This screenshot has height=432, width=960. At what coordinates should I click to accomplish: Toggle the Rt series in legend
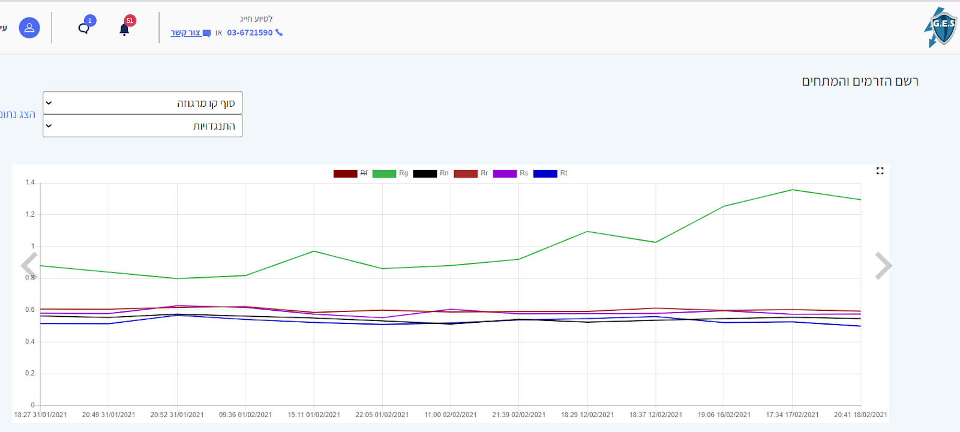point(550,173)
